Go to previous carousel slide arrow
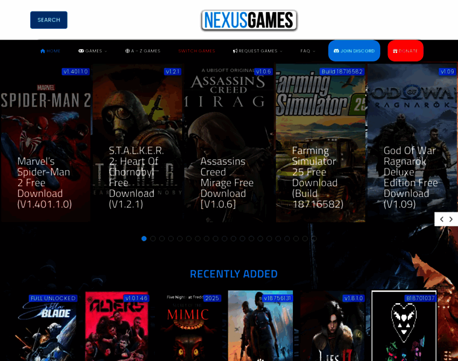Image resolution: width=458 pixels, height=361 pixels. (x=442, y=219)
